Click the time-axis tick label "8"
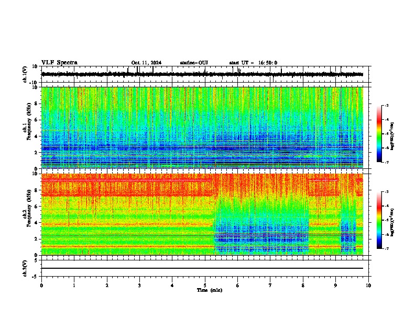The height and width of the screenshot is (320, 415). [303, 285]
